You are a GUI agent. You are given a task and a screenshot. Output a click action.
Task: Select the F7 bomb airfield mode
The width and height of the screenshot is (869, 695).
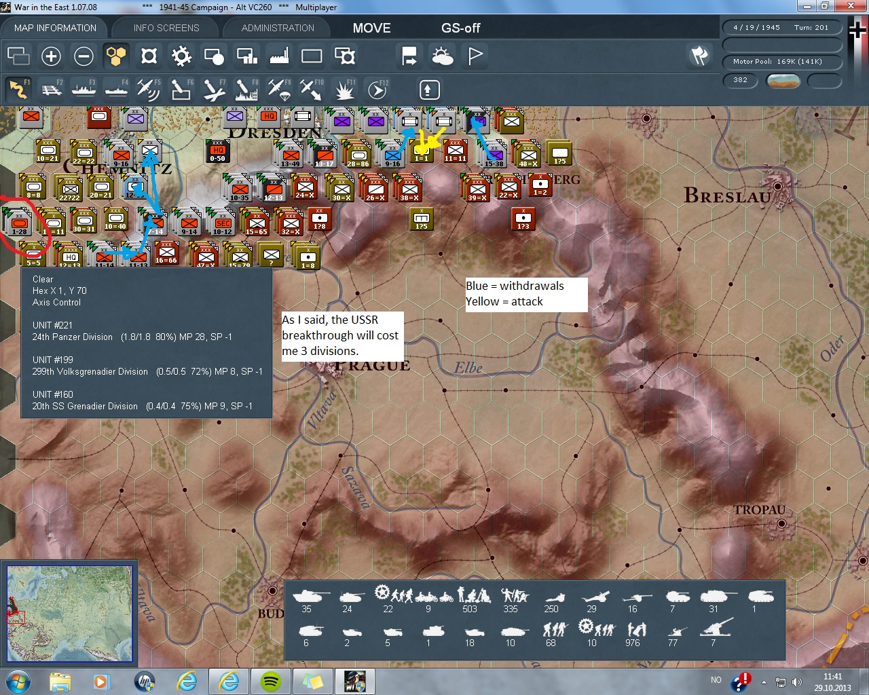[x=214, y=89]
